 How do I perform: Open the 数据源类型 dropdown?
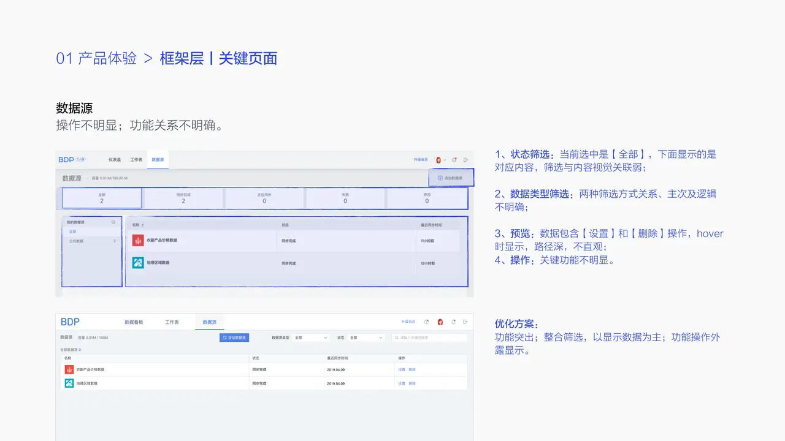point(312,337)
